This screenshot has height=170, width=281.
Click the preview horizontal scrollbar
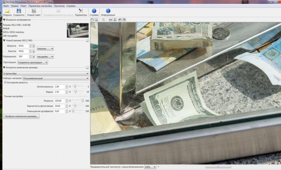pyautogui.click(x=218, y=167)
